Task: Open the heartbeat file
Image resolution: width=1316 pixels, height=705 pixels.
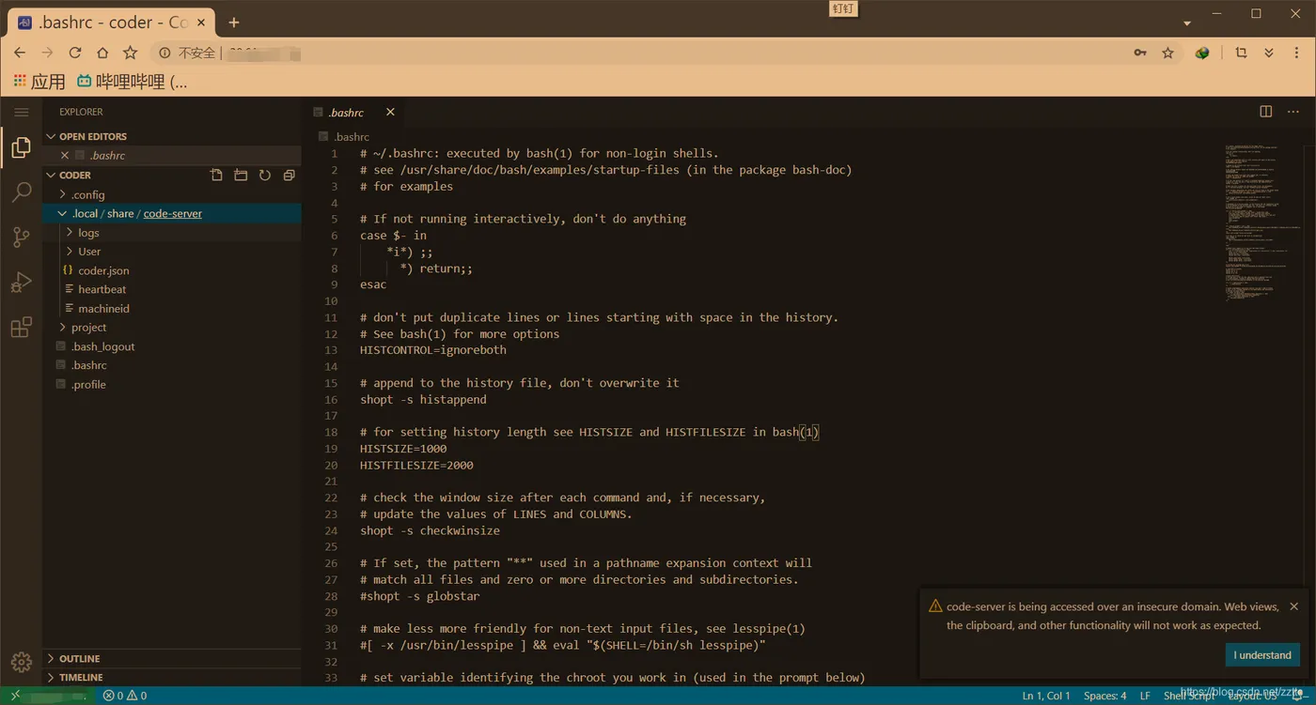Action: pyautogui.click(x=172, y=289)
